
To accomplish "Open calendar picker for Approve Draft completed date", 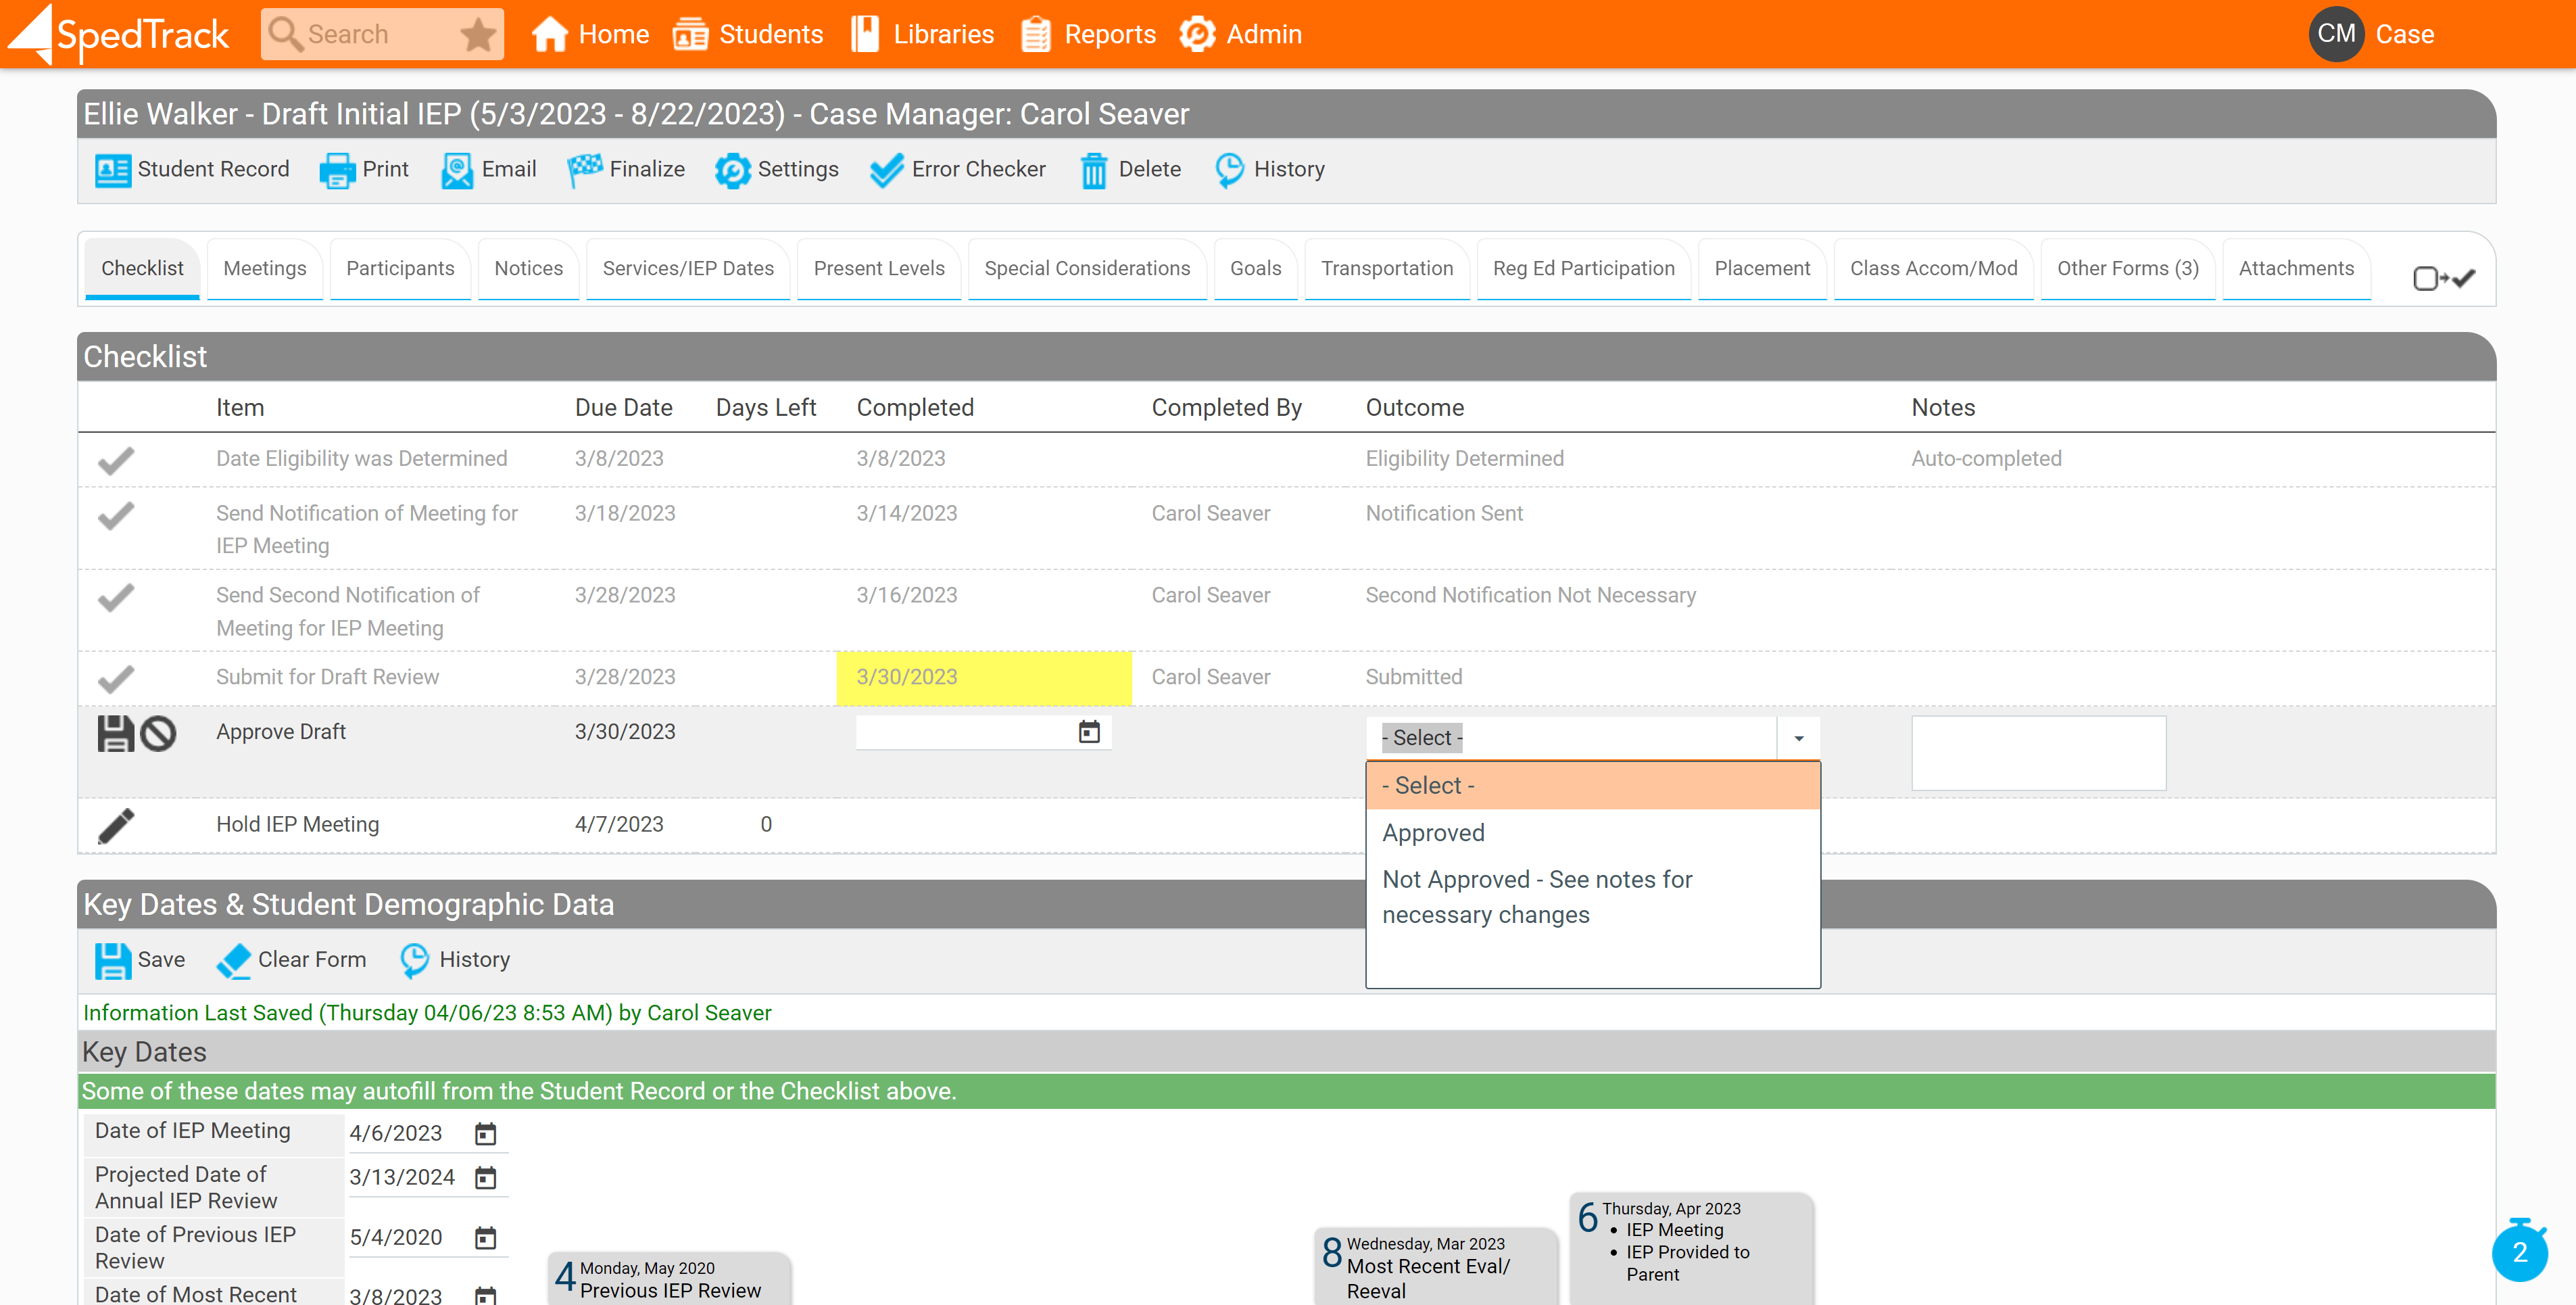I will 1089,732.
